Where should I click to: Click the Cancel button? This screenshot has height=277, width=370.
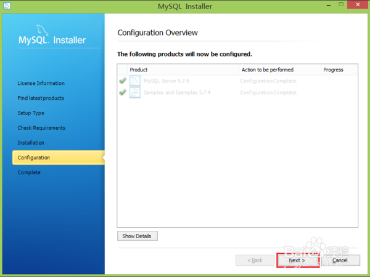point(340,260)
